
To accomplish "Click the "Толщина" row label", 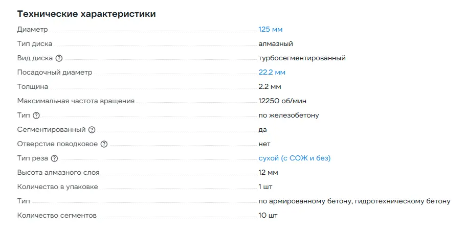I will click(32, 87).
